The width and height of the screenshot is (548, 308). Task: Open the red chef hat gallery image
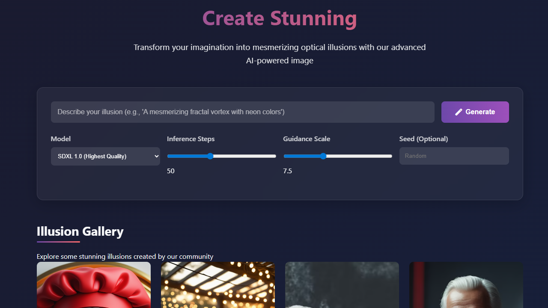[94, 285]
